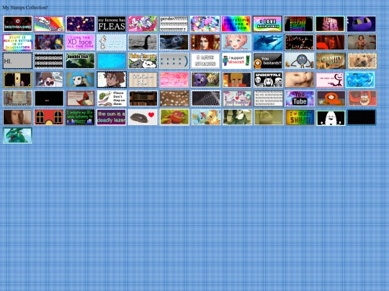The image size is (389, 291).
Task: Select the Olaf snowman stamp
Action: pyautogui.click(x=112, y=42)
